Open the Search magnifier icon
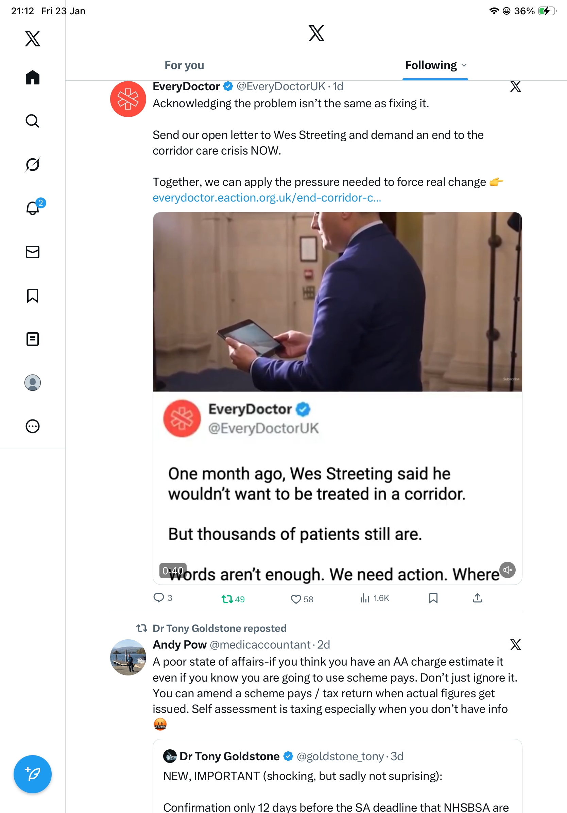567x813 pixels. tap(33, 121)
